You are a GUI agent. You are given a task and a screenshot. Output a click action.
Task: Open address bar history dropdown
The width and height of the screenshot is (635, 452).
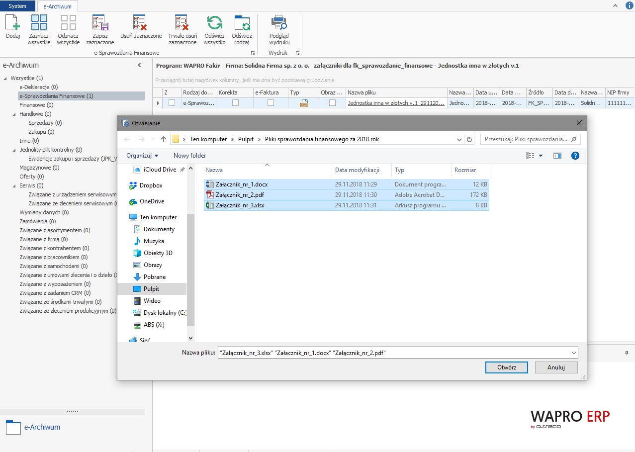point(459,139)
